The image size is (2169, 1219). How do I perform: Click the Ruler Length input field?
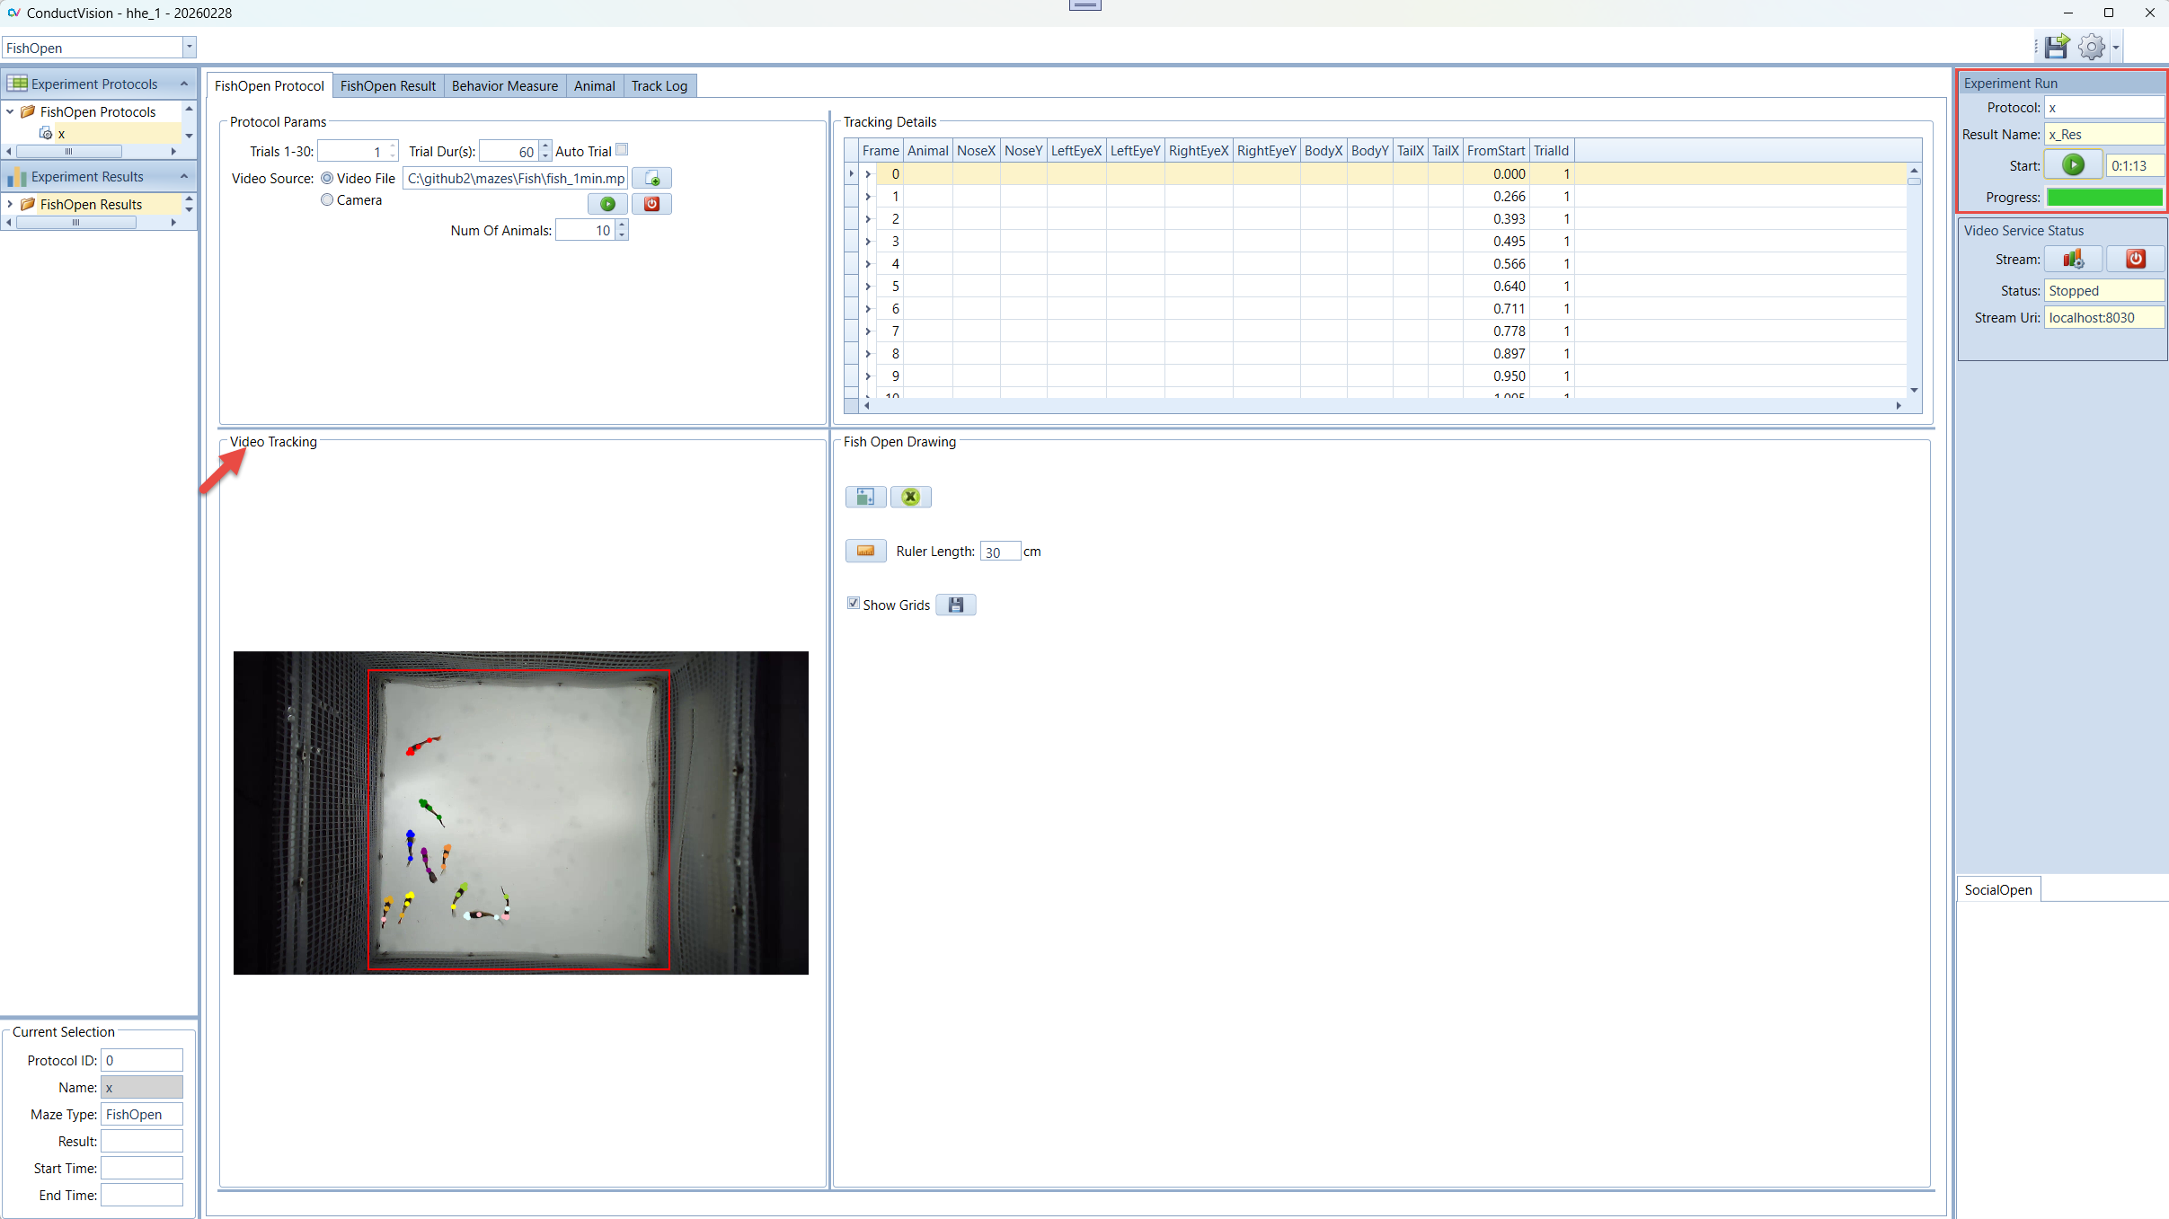(999, 552)
